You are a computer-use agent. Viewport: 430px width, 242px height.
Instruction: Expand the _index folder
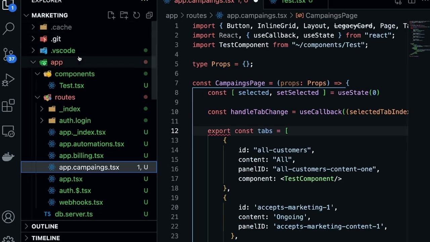pyautogui.click(x=42, y=109)
